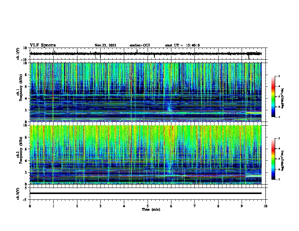Click time axis tick label 1
Screen dimensions: 299x231
(53, 206)
